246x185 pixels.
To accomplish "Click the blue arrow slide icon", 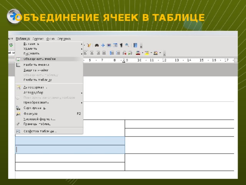I will coord(14,16).
